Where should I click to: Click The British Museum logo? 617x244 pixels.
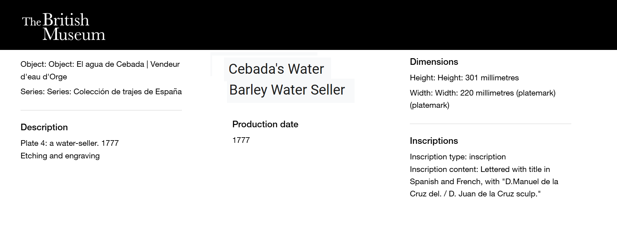coord(64,27)
